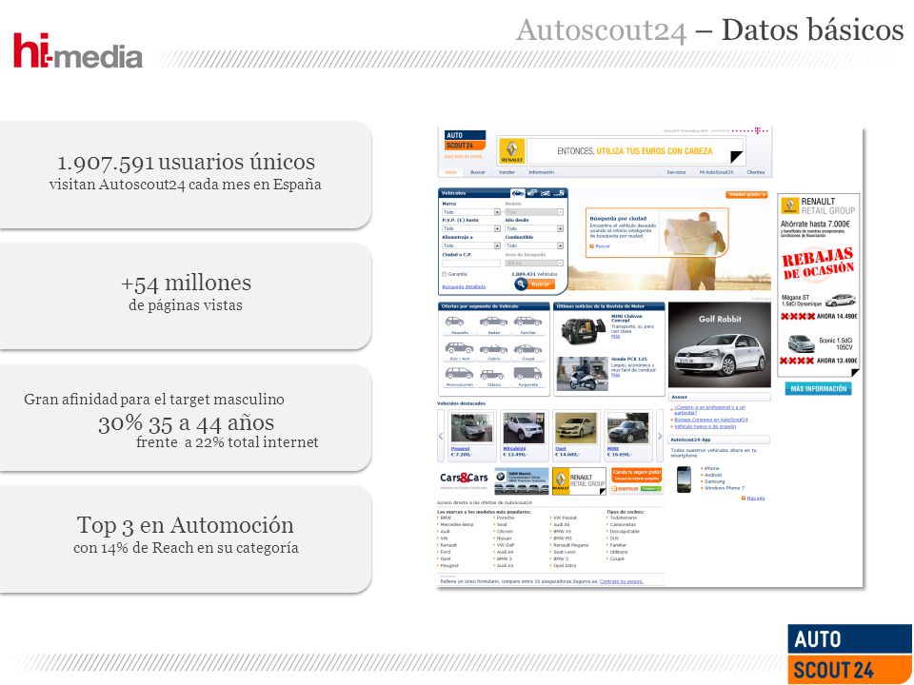The image size is (914, 685).
Task: Open the P.V.P. (€) hasta dropdown
Action: (x=471, y=228)
